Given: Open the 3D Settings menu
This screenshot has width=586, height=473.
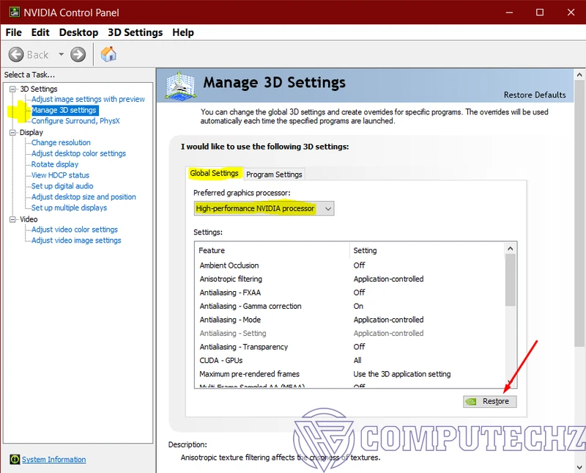Looking at the screenshot, I should coord(136,32).
